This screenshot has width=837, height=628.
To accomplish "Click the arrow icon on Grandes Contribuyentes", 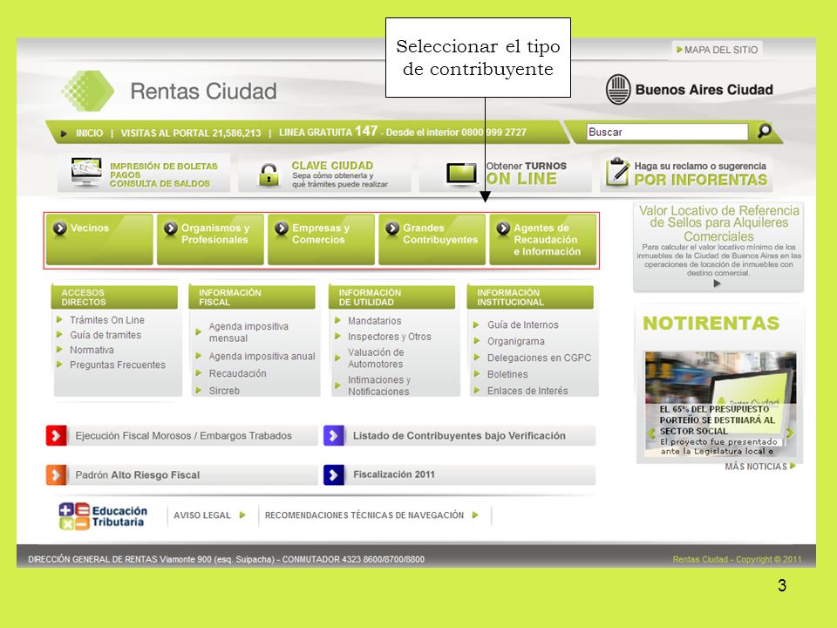I will coord(392,228).
